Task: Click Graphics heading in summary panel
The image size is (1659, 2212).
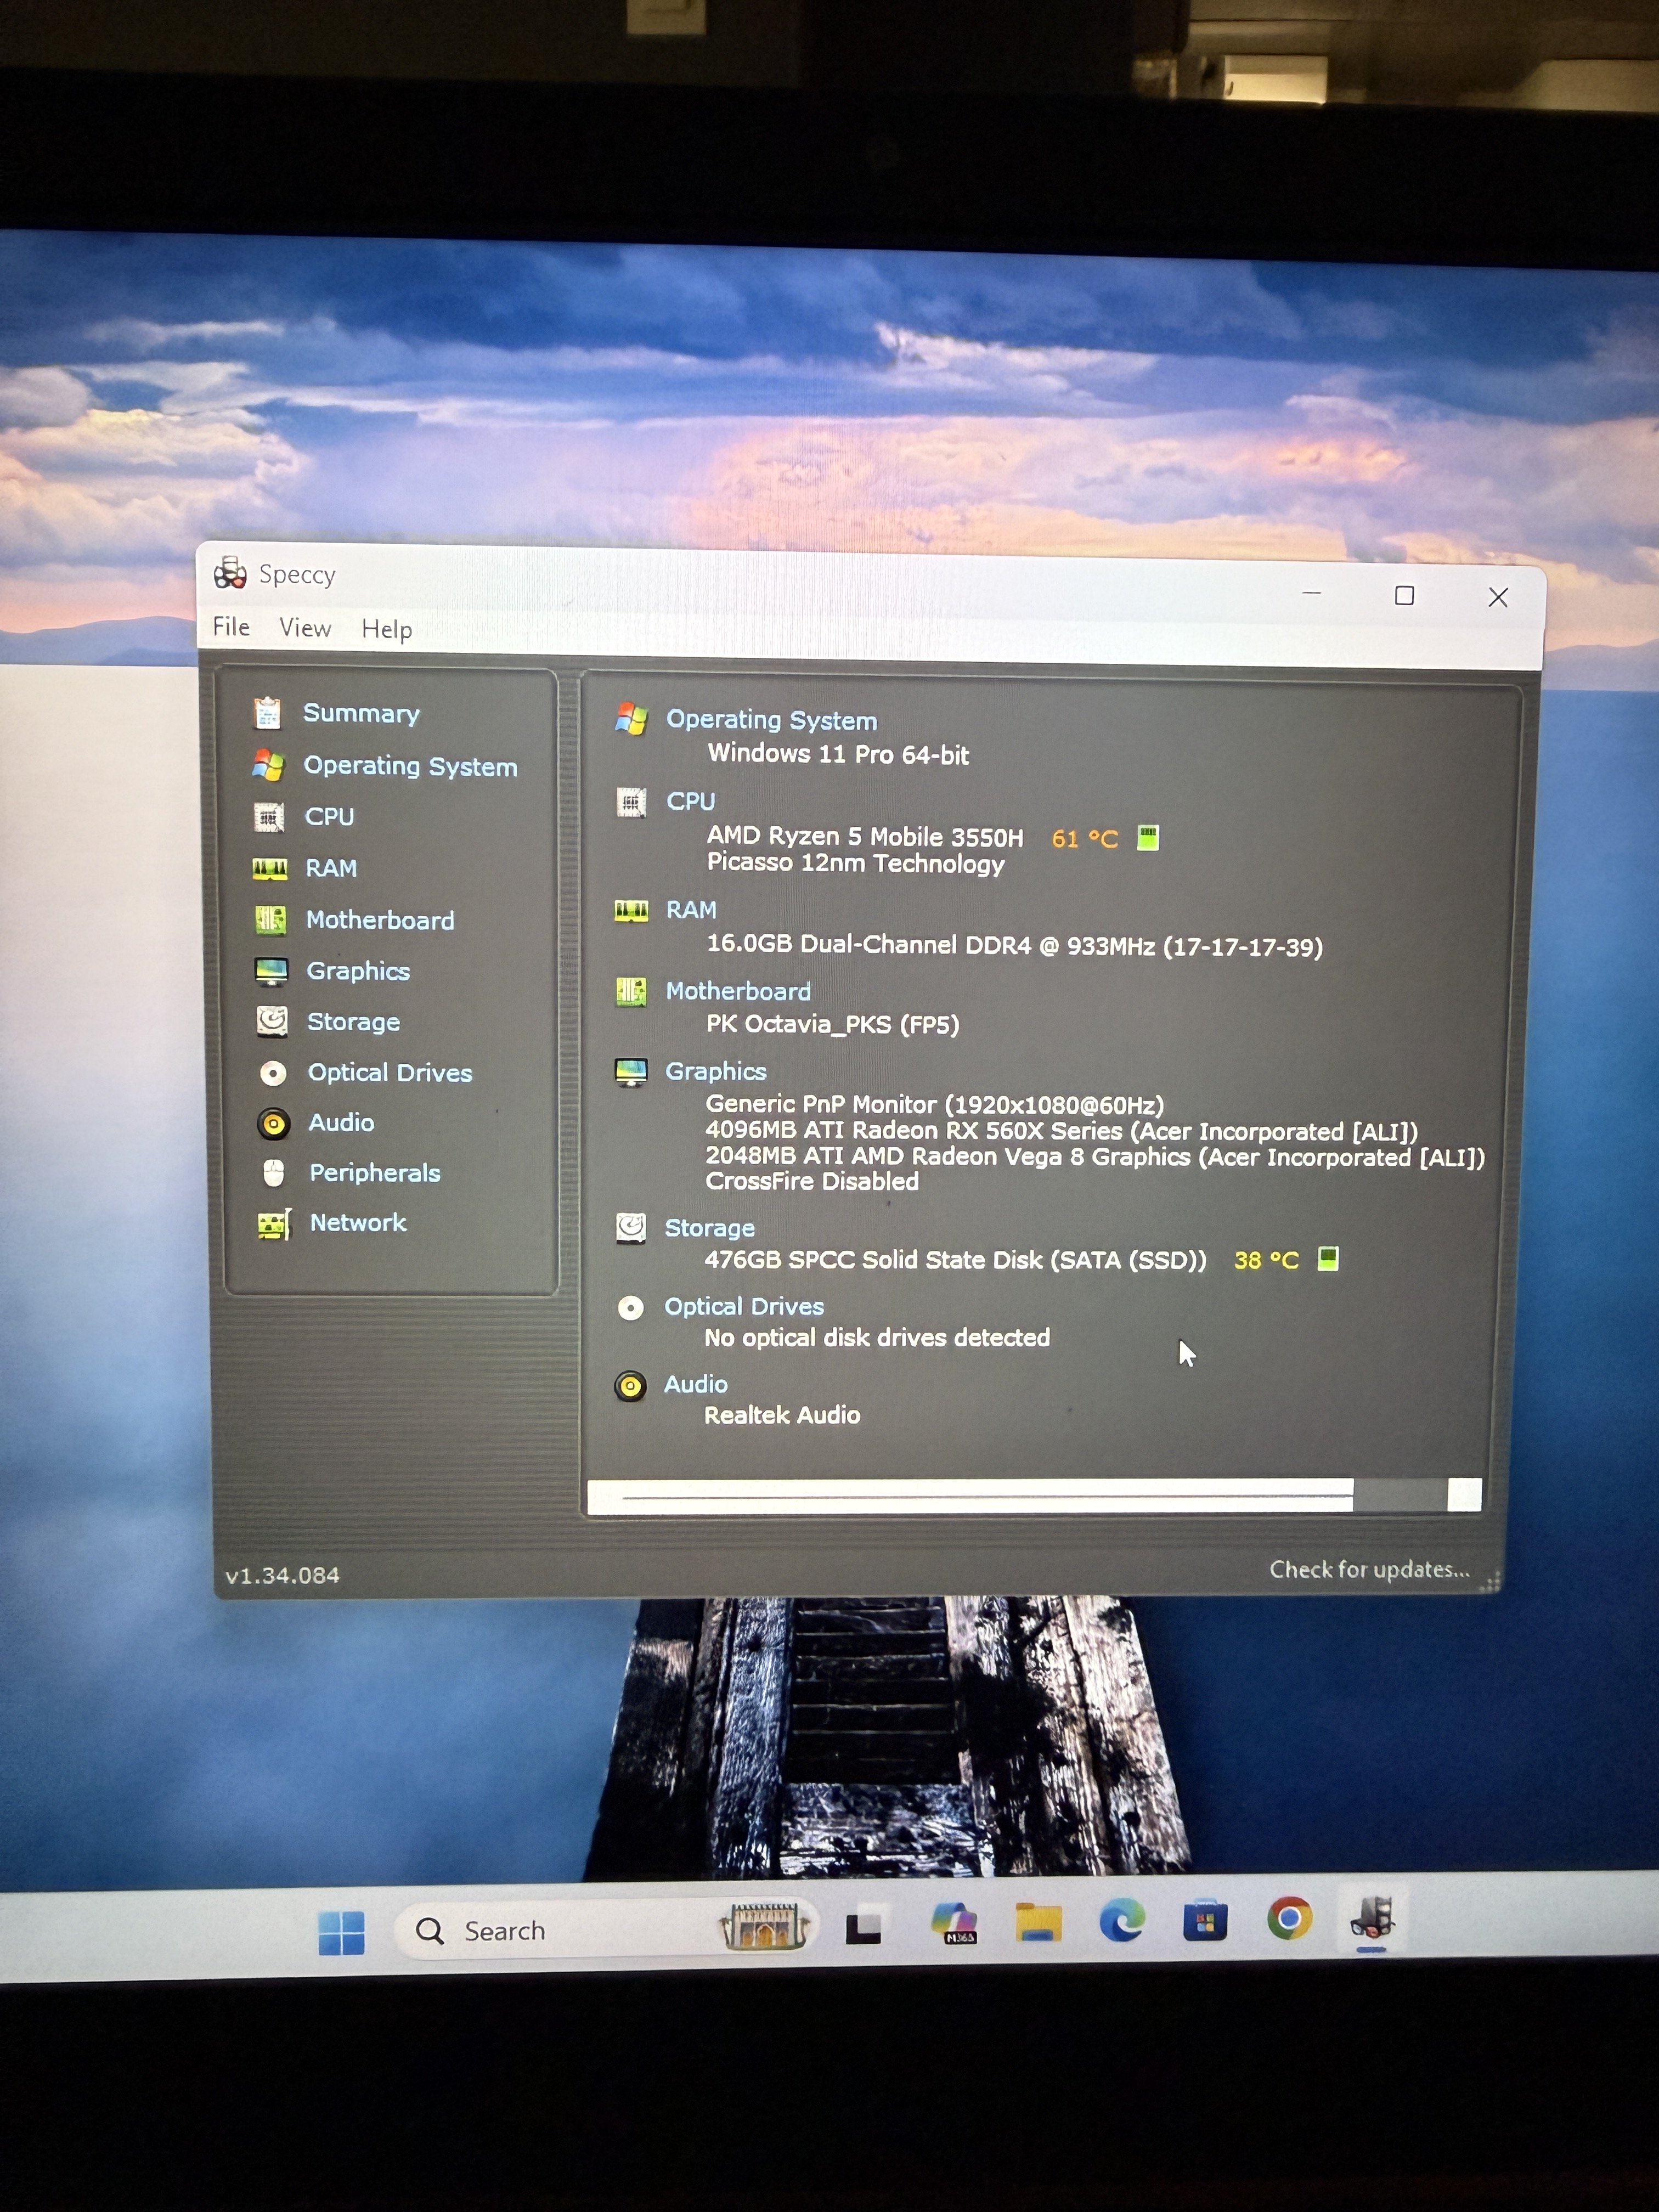Action: [x=716, y=1072]
